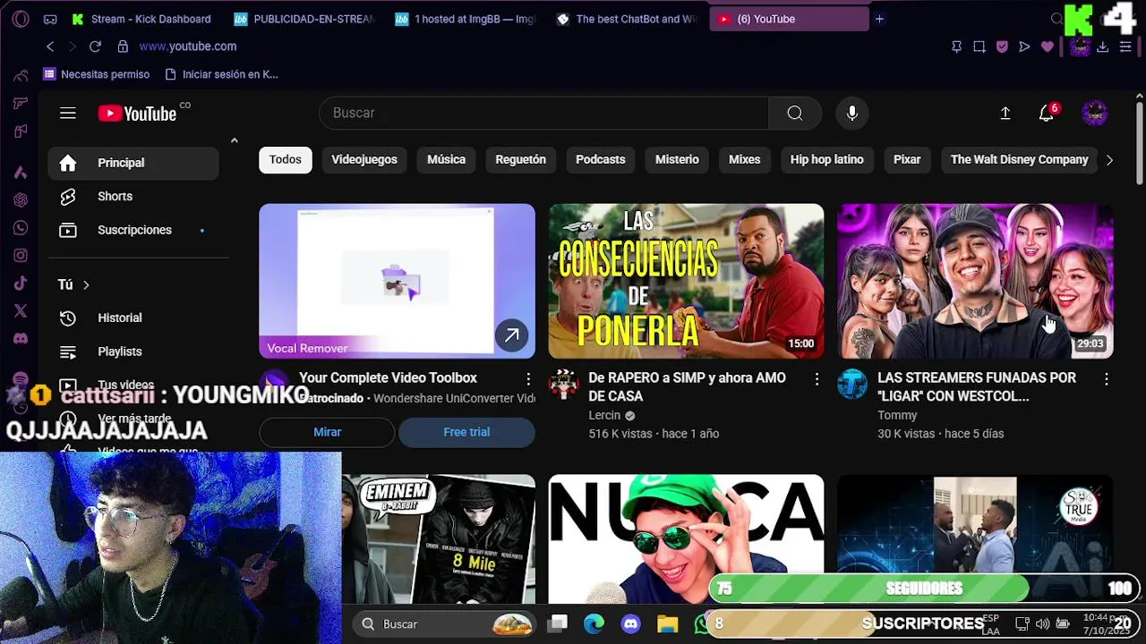Switch to Stream - Kick Dashboard tab
1146x644 pixels.
click(x=141, y=19)
